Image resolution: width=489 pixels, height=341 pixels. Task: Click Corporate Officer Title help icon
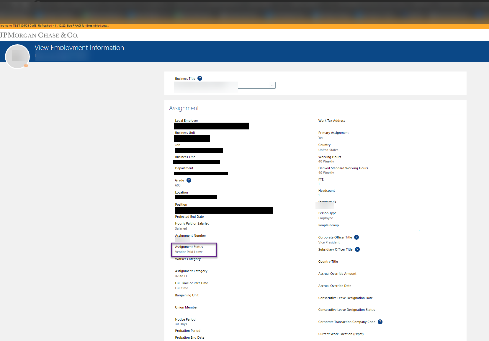(x=356, y=237)
